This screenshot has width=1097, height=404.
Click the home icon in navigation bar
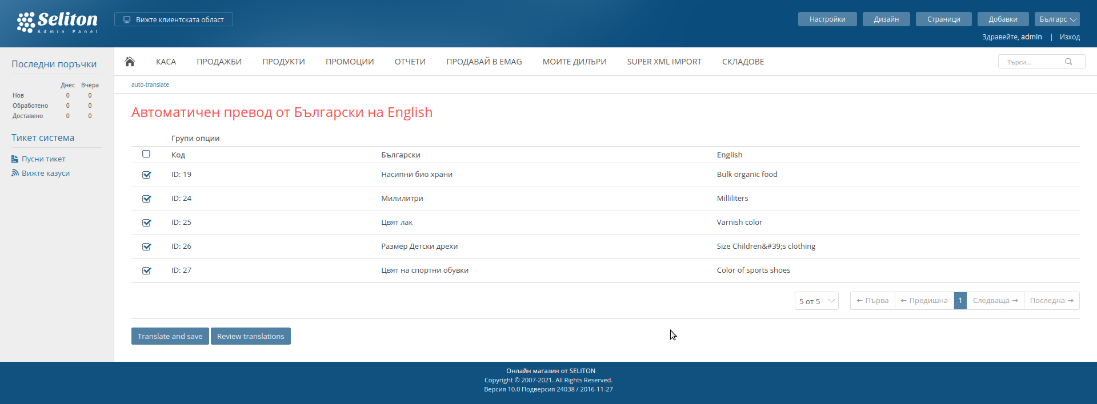point(130,62)
